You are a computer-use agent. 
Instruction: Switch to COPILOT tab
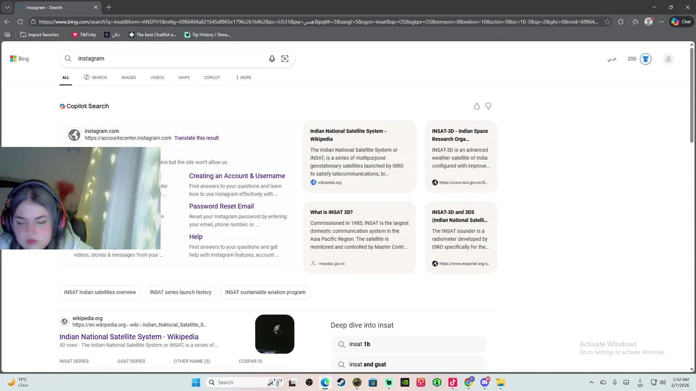click(x=212, y=78)
